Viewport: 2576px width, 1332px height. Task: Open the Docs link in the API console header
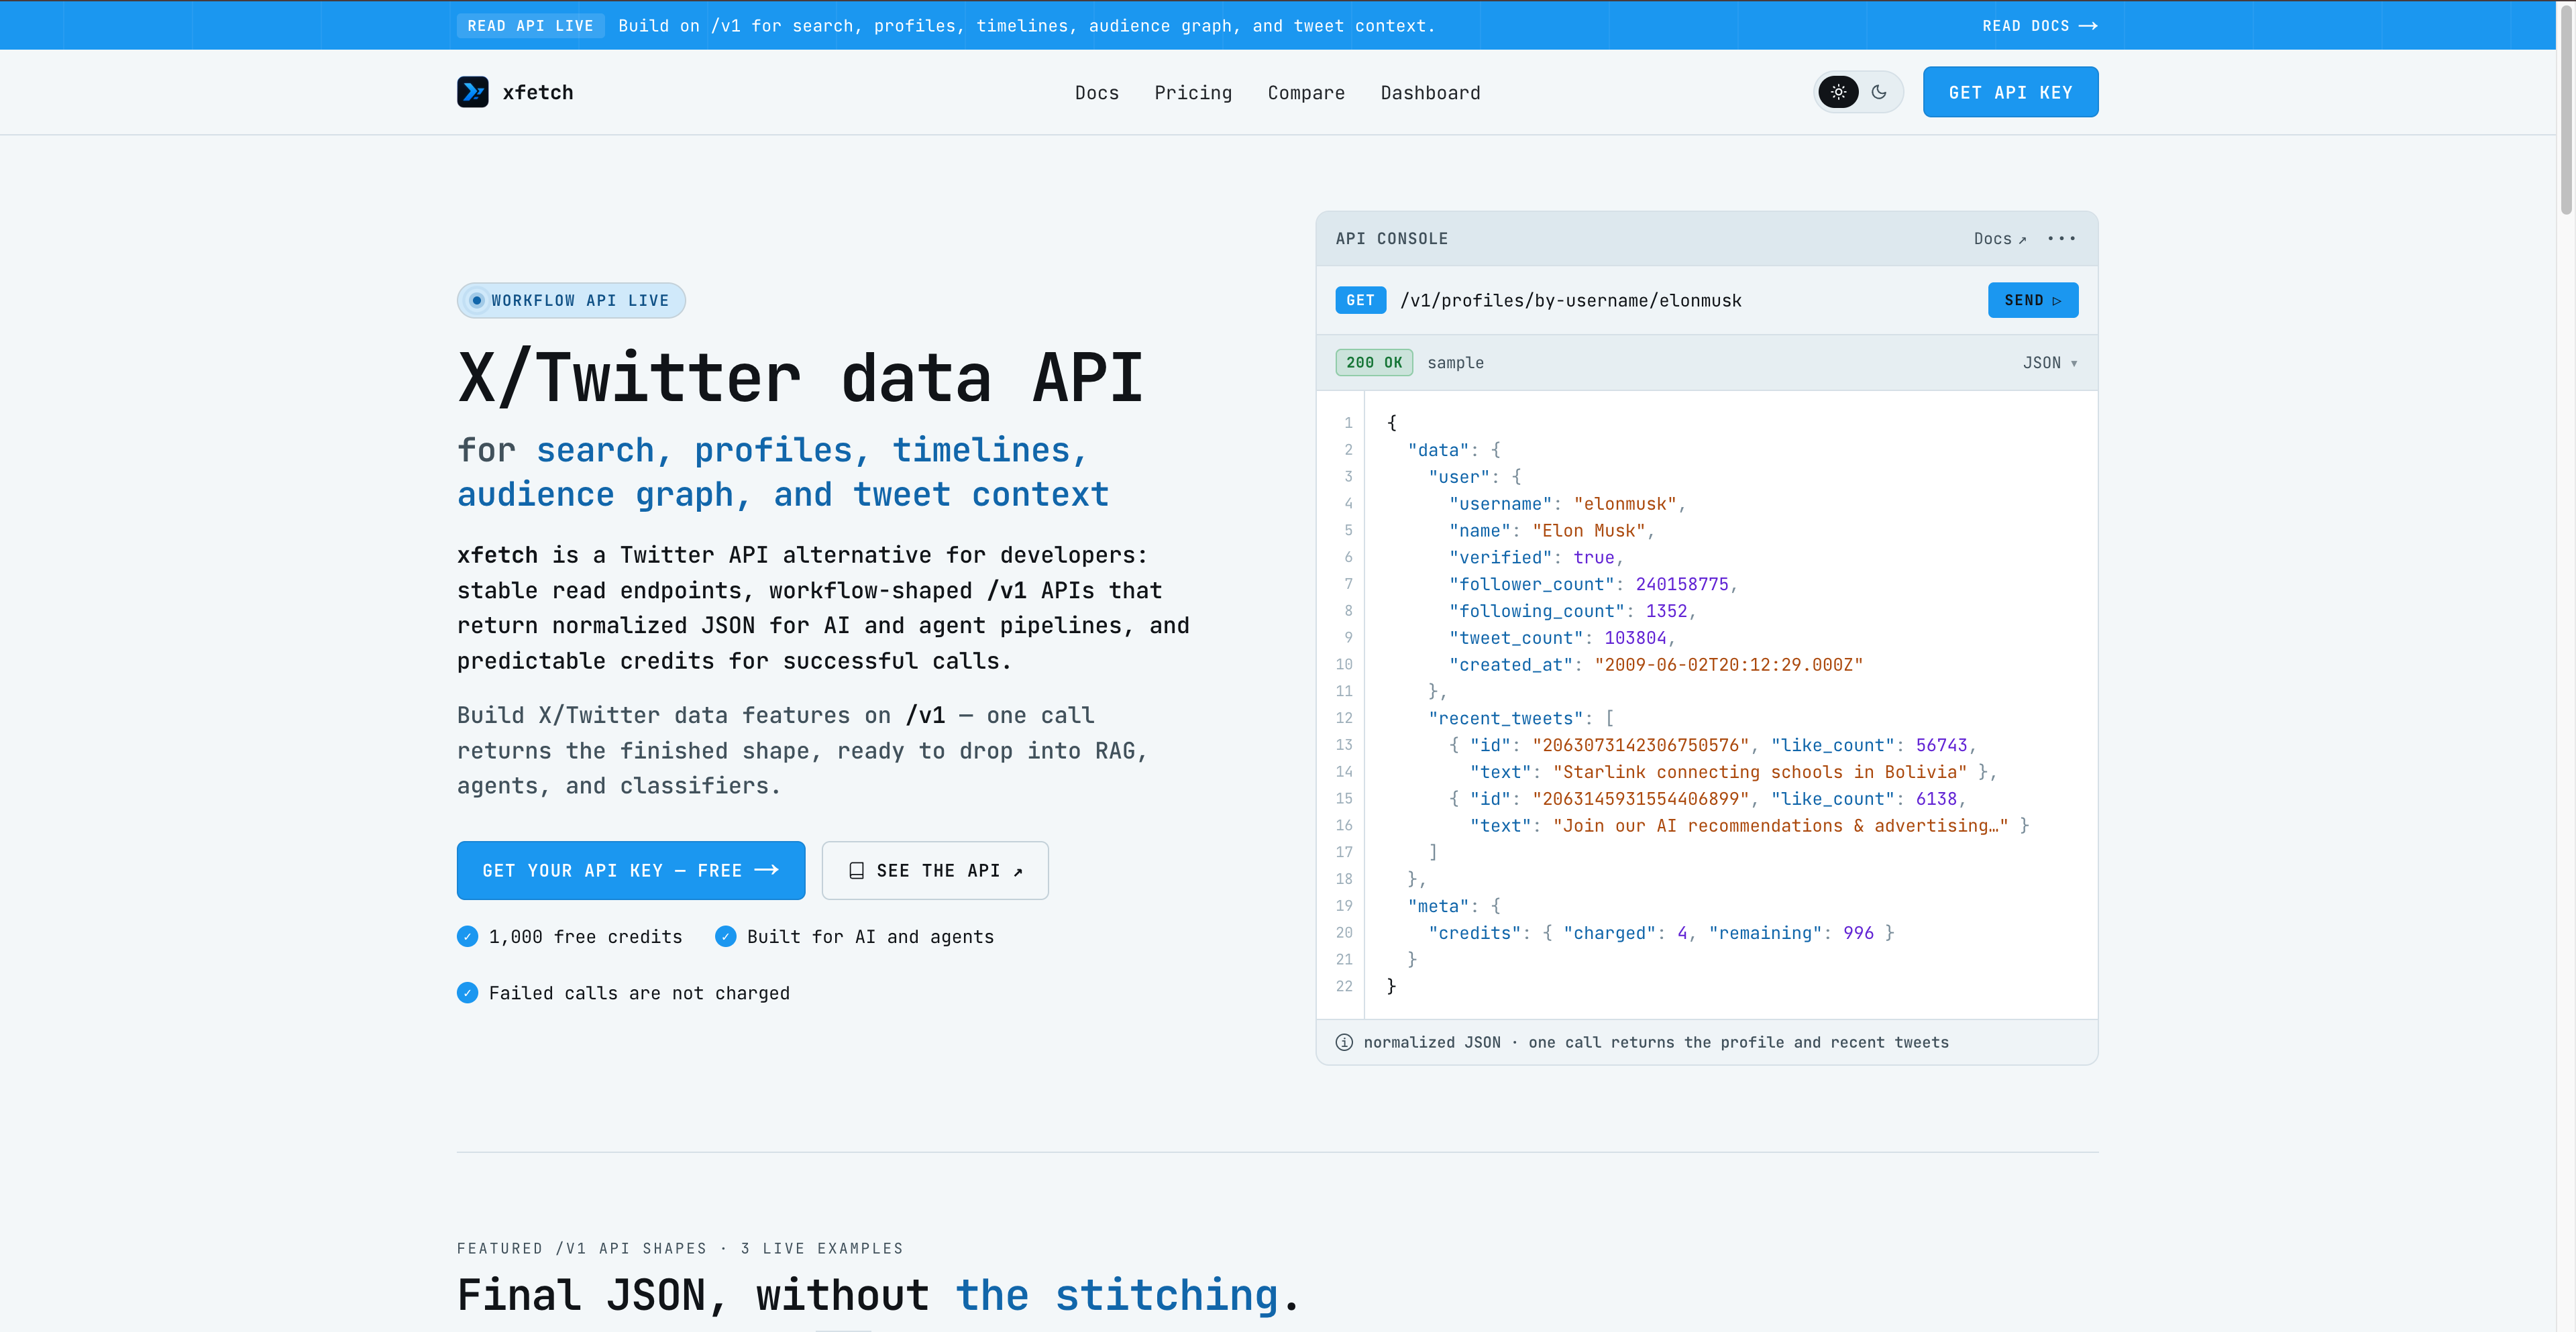[2000, 238]
